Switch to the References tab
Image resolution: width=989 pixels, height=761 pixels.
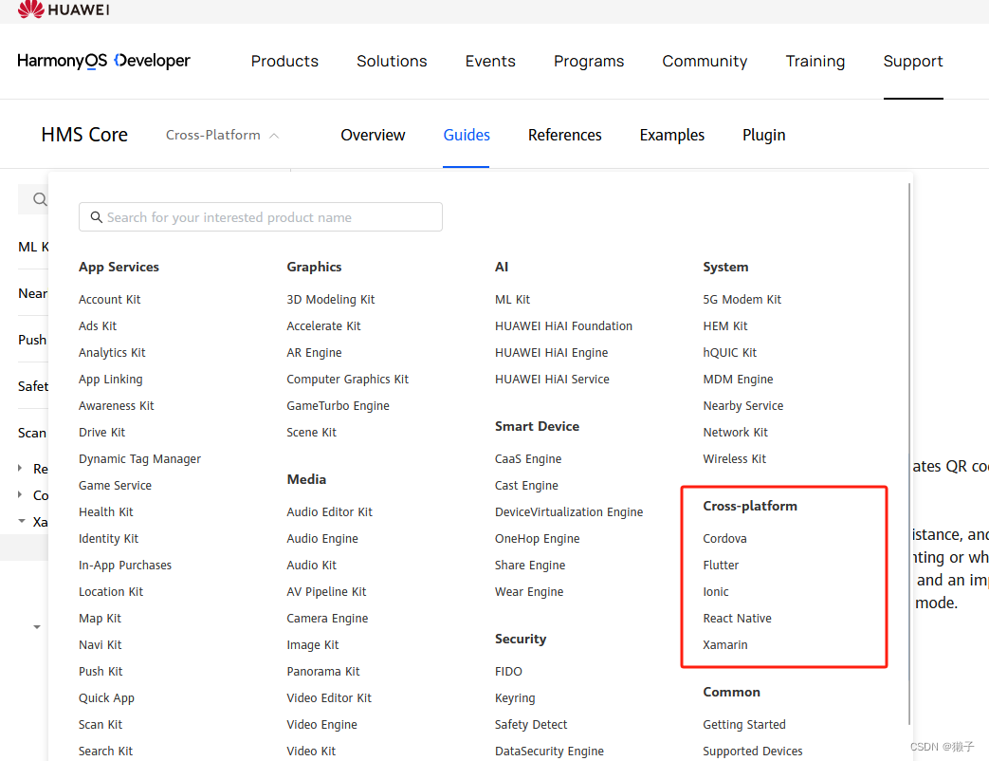click(x=564, y=135)
